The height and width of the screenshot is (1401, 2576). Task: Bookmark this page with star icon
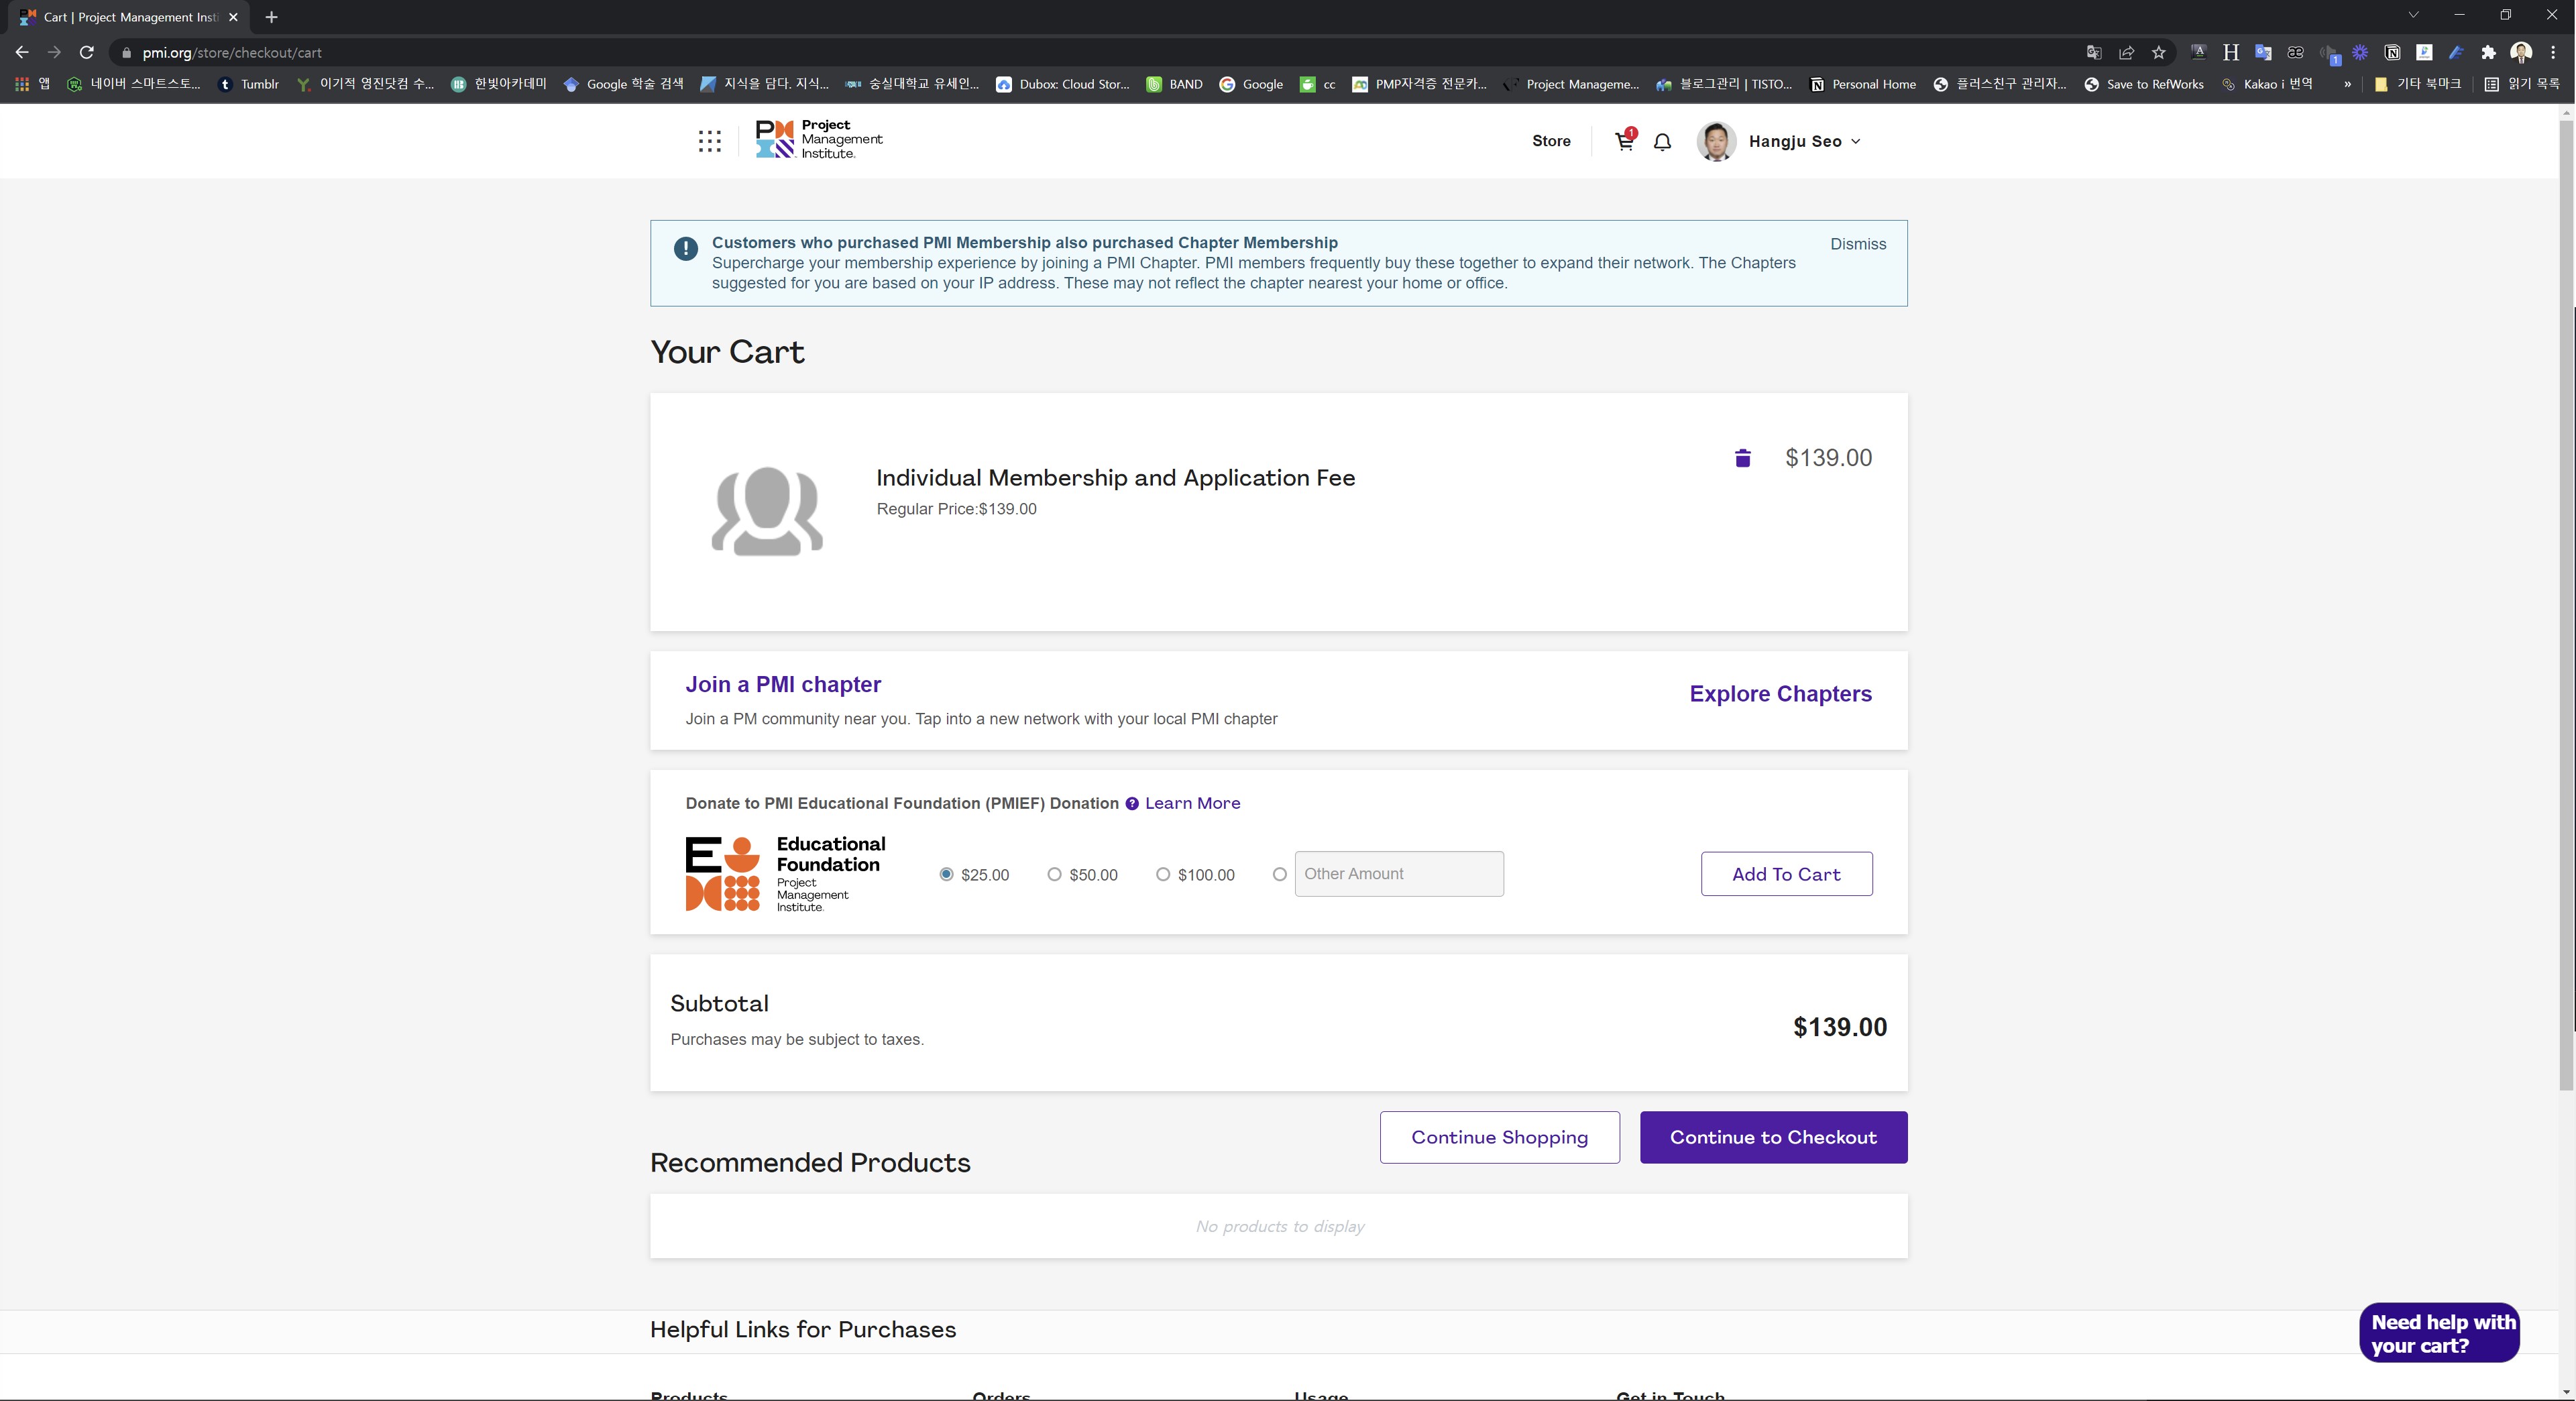(x=2158, y=52)
